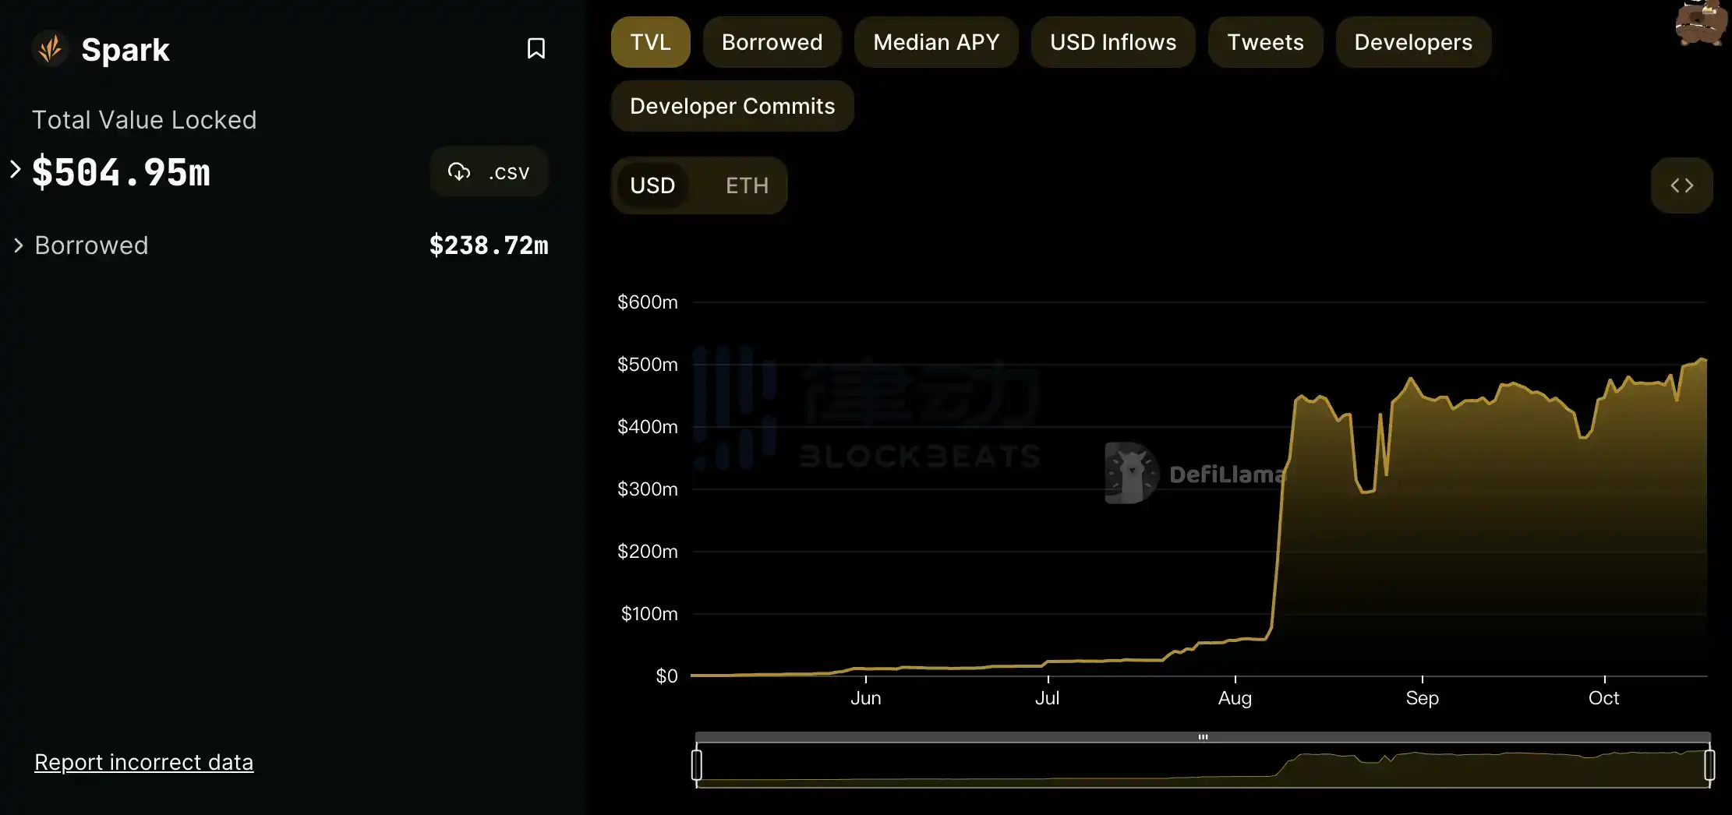Switch chart denomination to ETH
The image size is (1732, 815).
tap(747, 185)
